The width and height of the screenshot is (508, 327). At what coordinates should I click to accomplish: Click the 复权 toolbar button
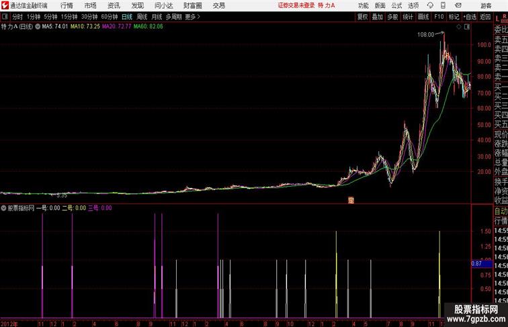point(362,17)
